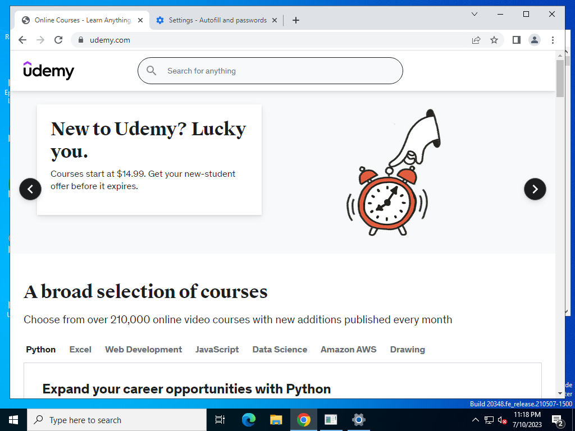Close the Online Courses tab
Viewport: 575px width, 431px height.
tap(140, 21)
